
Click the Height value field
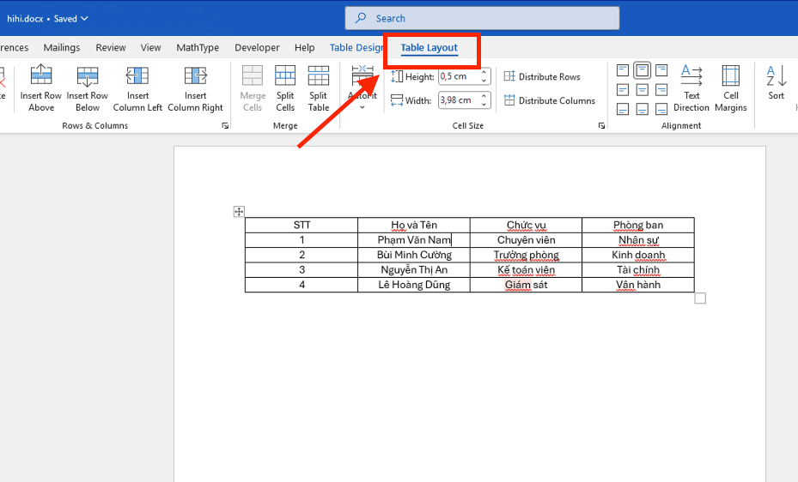pyautogui.click(x=459, y=76)
